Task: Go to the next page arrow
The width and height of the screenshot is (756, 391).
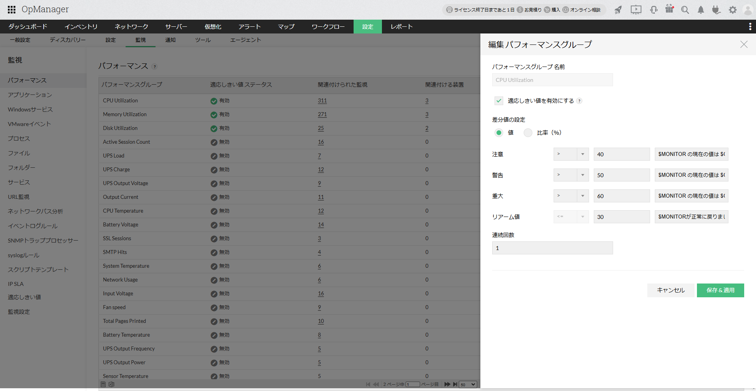Action: tap(447, 384)
